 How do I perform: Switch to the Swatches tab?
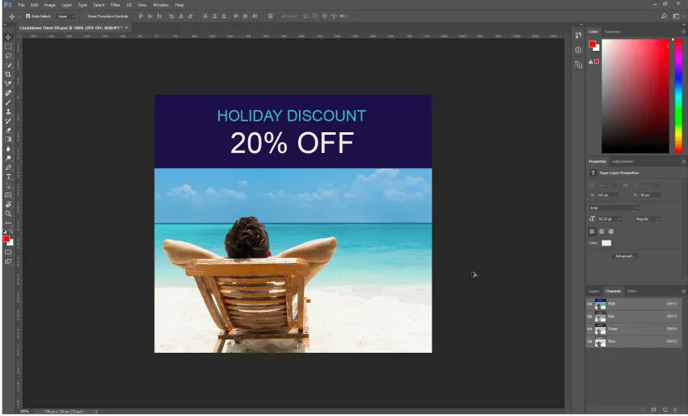tap(612, 32)
